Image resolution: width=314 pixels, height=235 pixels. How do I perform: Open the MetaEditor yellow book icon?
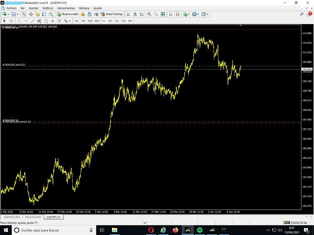tap(83, 14)
